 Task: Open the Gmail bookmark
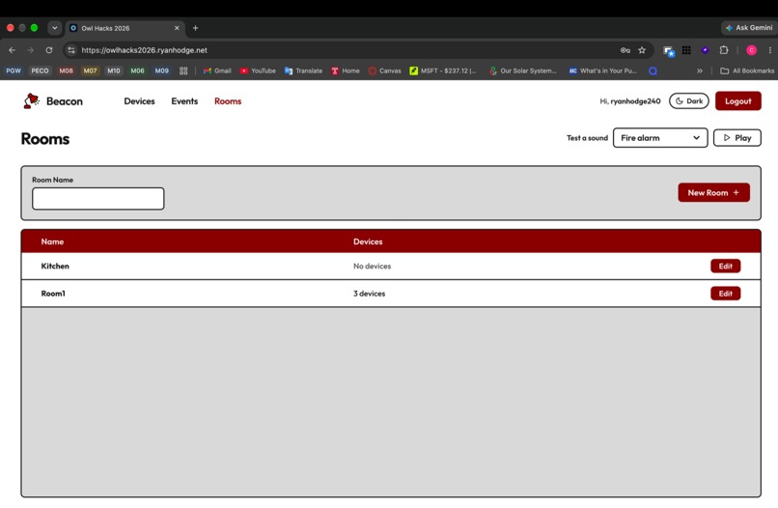click(217, 71)
